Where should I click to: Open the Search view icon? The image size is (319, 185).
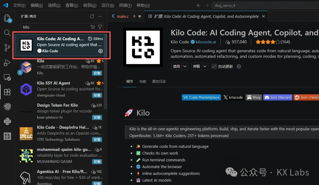point(7,33)
